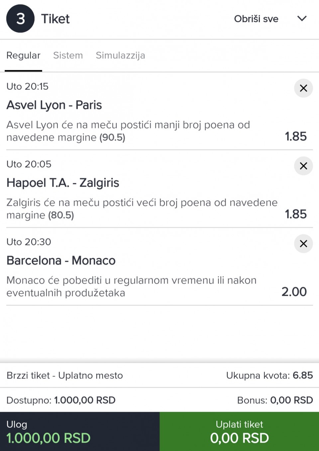Tap the Asvel Lyon - Paris match title
The width and height of the screenshot is (319, 451).
click(x=54, y=105)
